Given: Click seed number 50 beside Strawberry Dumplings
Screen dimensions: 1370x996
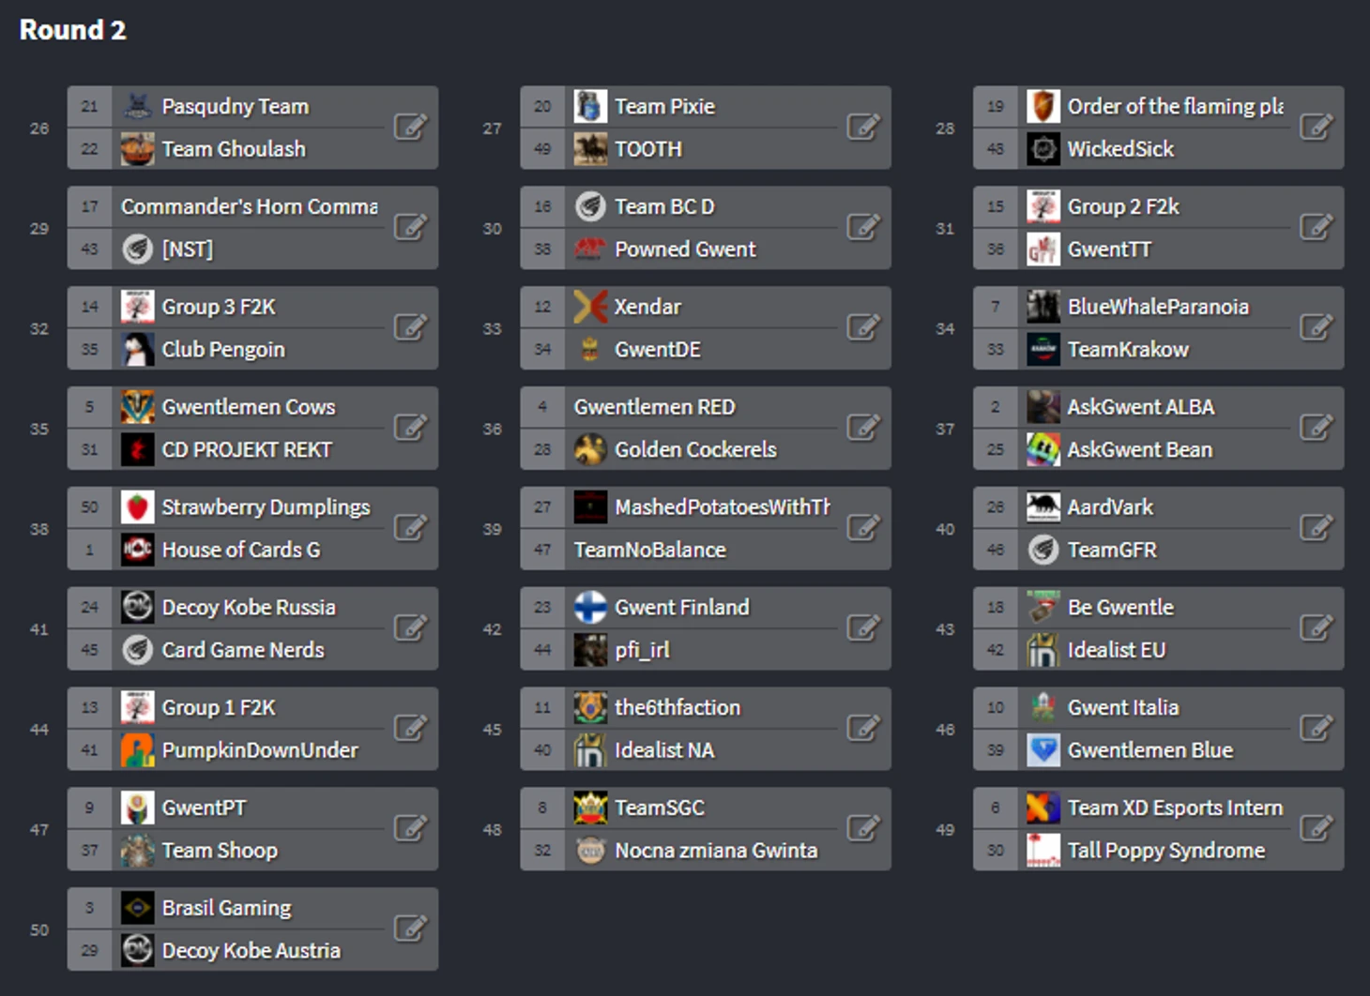Looking at the screenshot, I should coord(89,507).
